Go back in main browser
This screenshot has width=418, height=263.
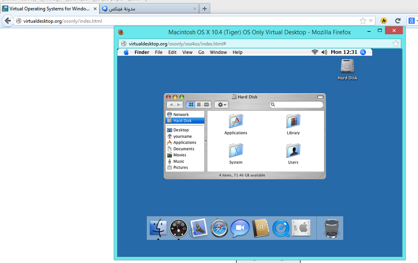8,21
